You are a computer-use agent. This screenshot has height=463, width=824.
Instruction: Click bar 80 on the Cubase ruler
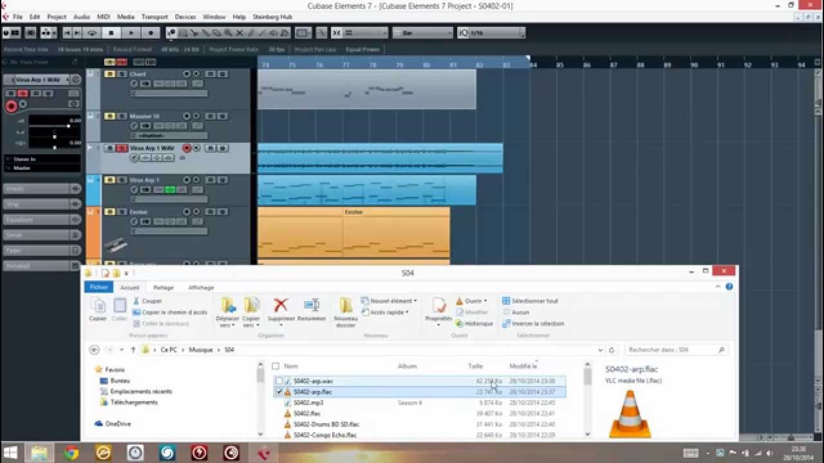tap(426, 65)
